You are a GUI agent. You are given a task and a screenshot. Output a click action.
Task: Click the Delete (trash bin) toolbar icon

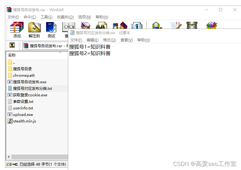click(x=86, y=25)
